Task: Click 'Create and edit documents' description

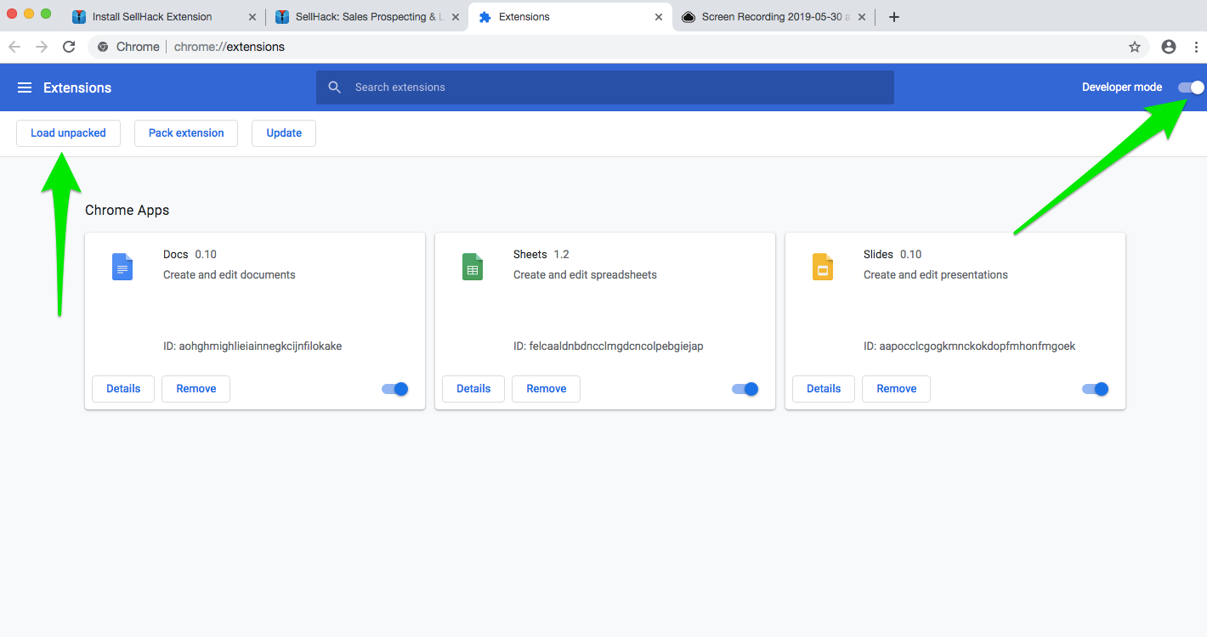Action: click(229, 275)
